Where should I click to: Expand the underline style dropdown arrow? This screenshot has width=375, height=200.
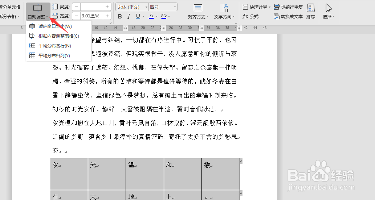(x=143, y=16)
